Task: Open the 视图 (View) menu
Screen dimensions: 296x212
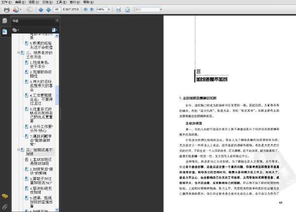Action: (x=34, y=2)
